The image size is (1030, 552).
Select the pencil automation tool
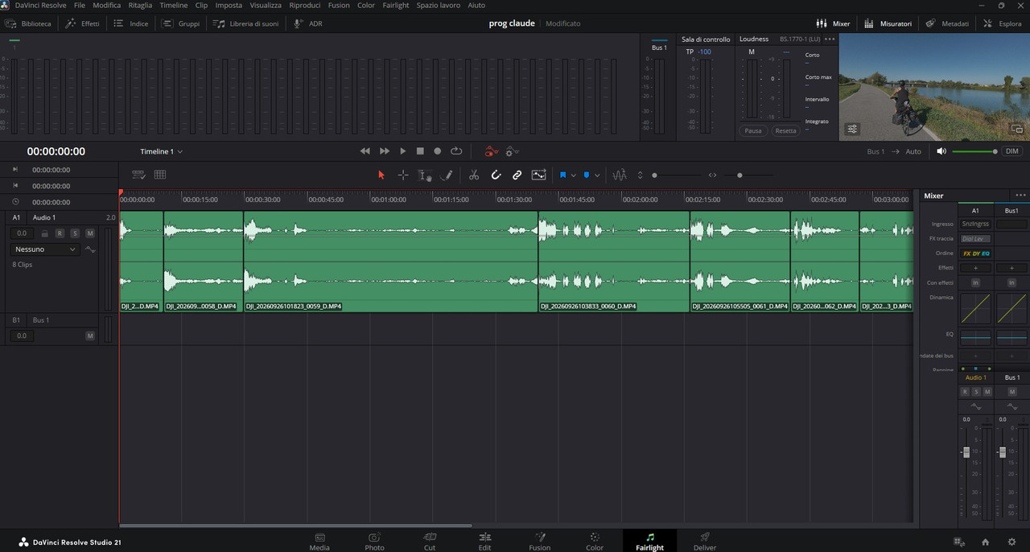coord(447,175)
